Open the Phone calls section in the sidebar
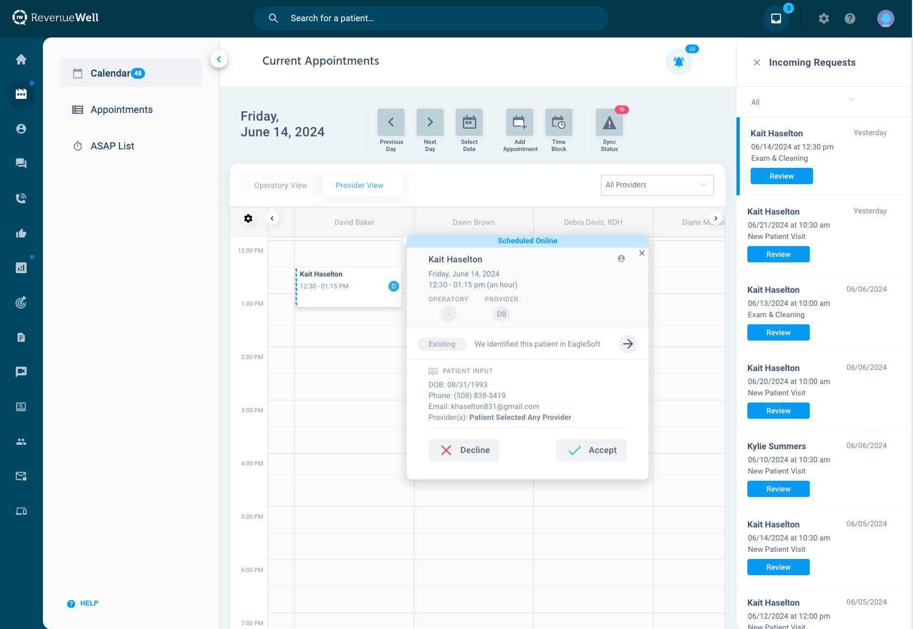This screenshot has width=913, height=629. [x=21, y=198]
